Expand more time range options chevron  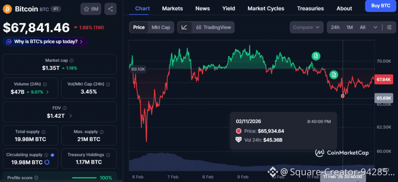pos(375,27)
